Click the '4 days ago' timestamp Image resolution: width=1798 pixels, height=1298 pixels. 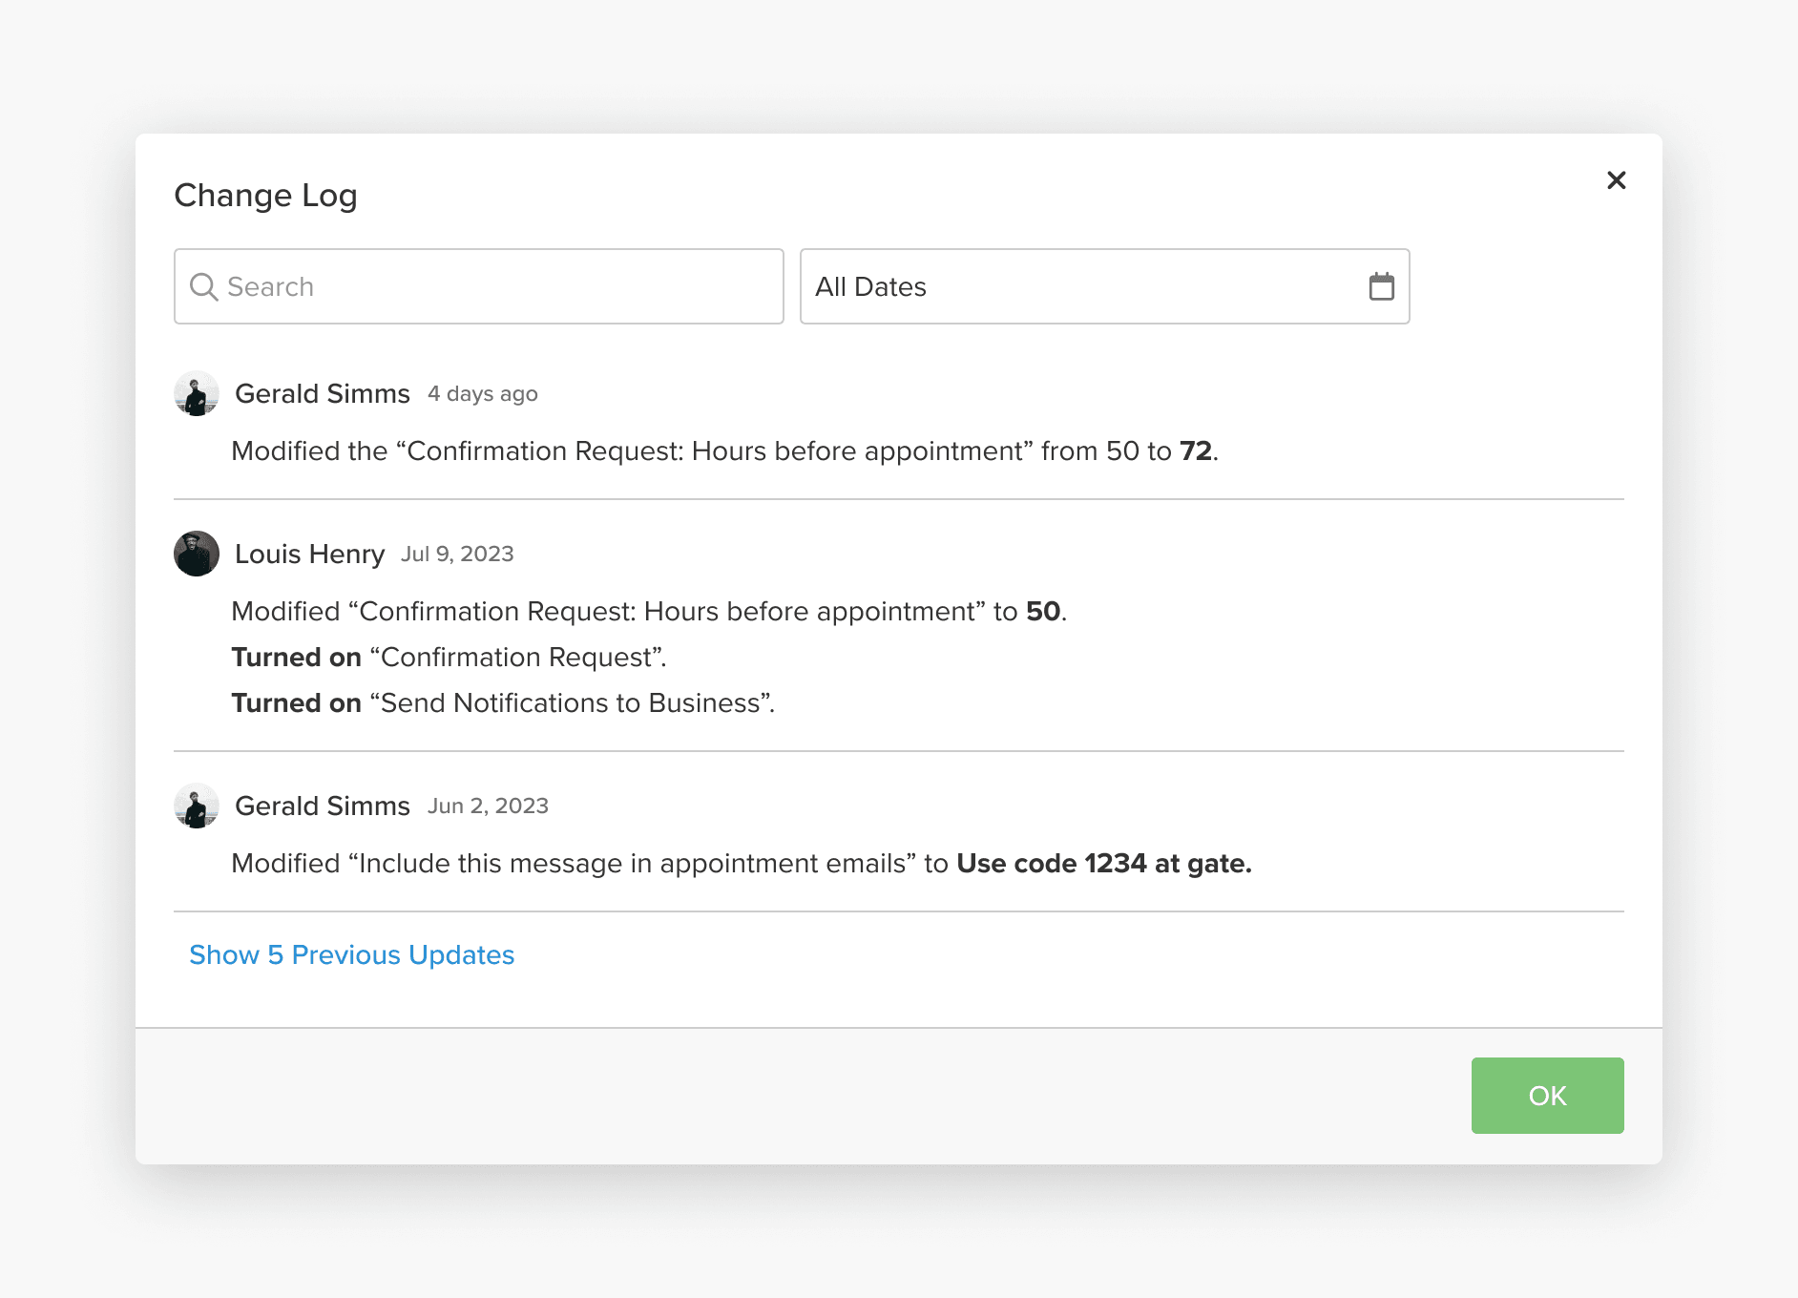[482, 393]
